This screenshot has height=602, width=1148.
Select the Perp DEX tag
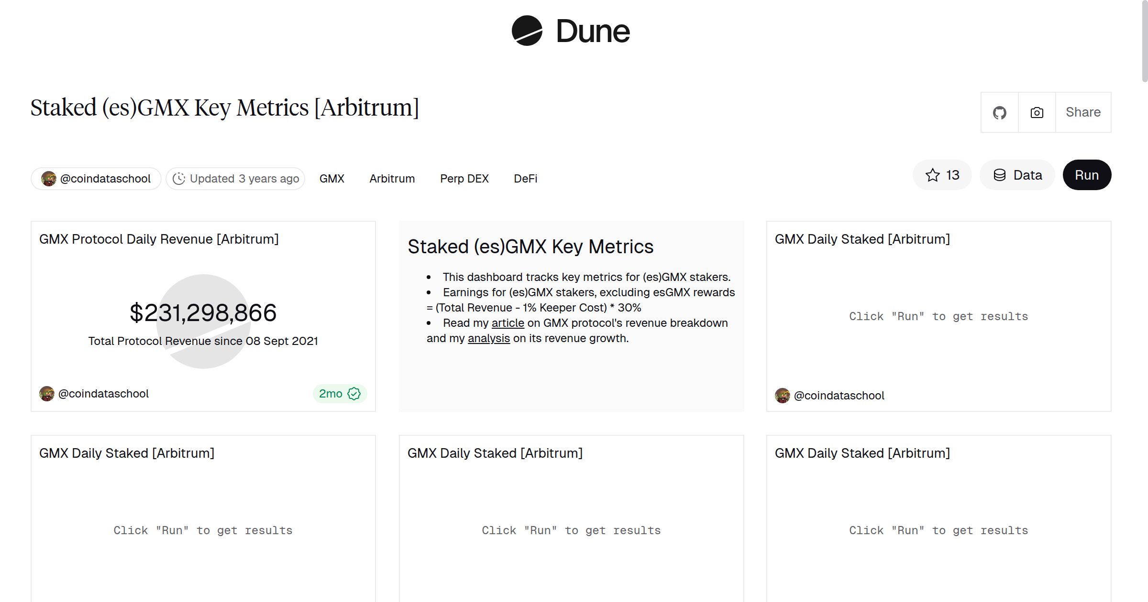tap(464, 178)
